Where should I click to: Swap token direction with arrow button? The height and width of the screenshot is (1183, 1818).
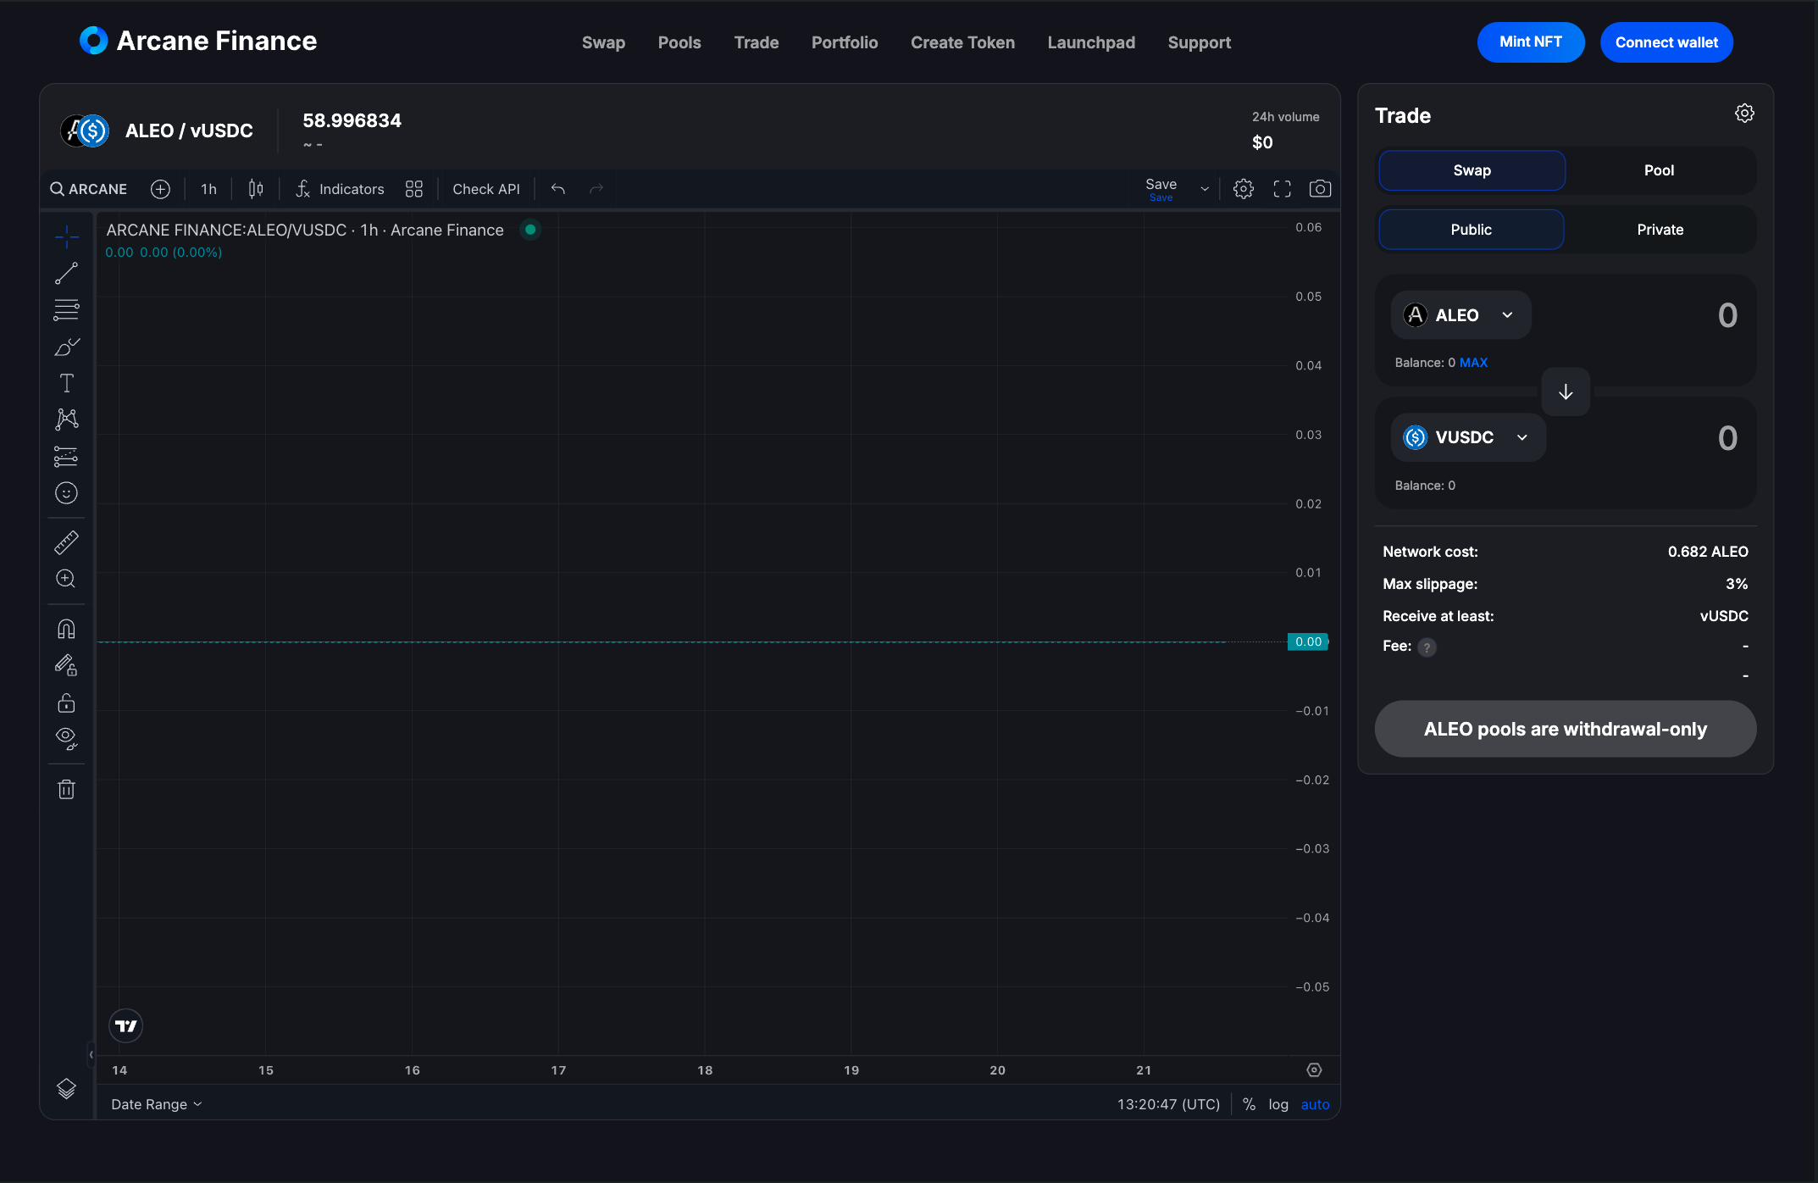1565,392
